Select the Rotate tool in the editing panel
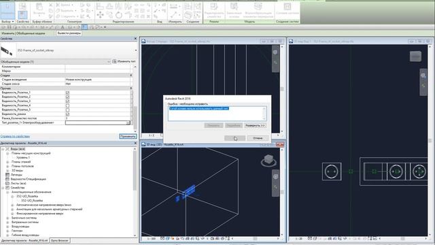435x245 pixels. point(119,15)
